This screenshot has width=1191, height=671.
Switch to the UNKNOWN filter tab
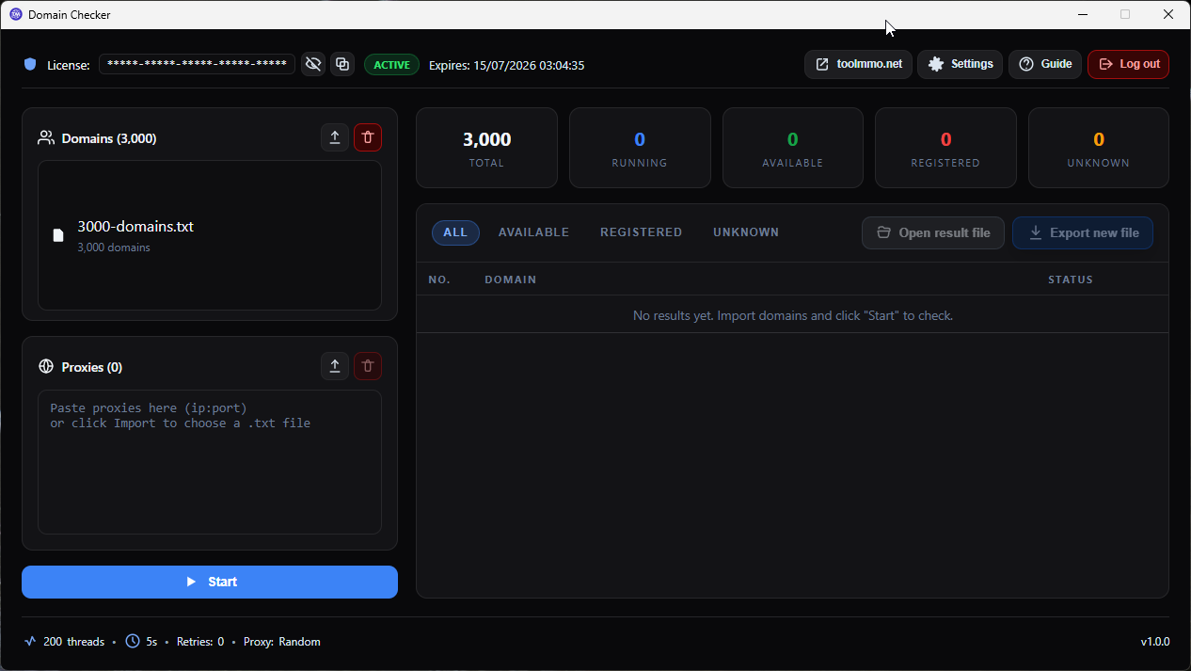coord(746,232)
